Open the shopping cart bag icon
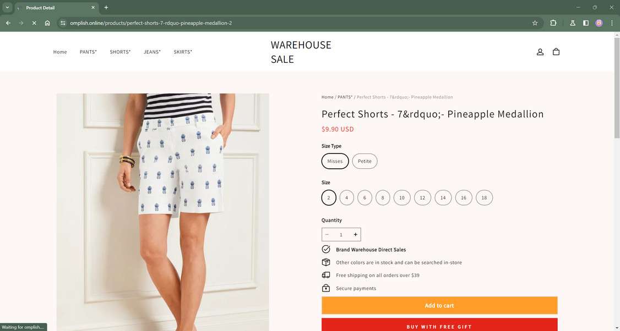The image size is (620, 331). [x=556, y=52]
